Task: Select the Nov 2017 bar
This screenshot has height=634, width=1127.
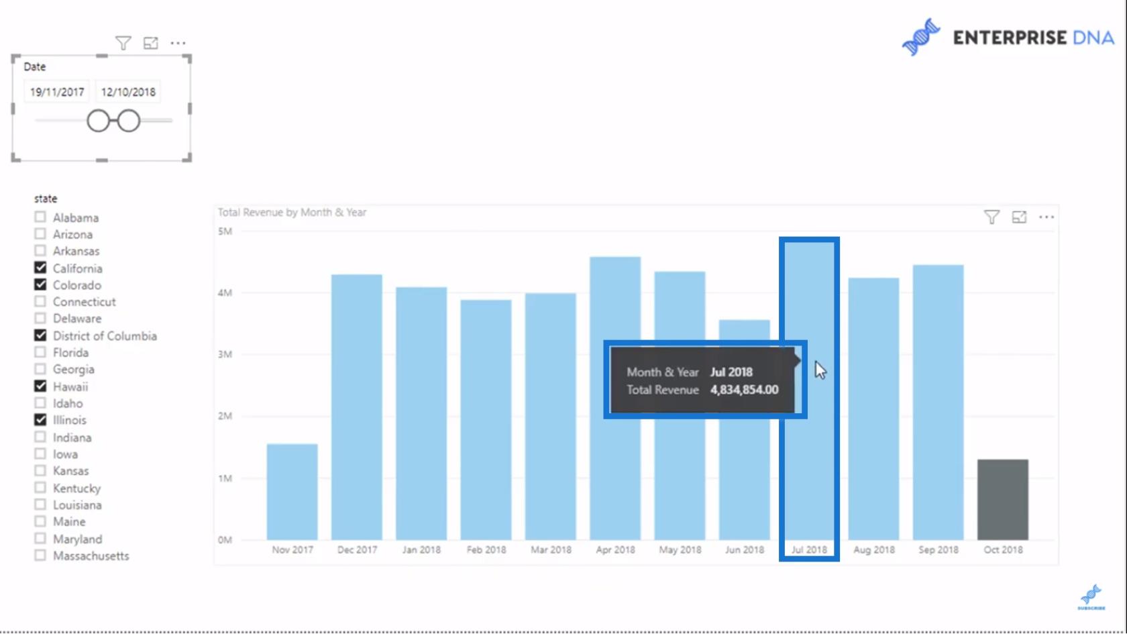Action: coord(292,492)
